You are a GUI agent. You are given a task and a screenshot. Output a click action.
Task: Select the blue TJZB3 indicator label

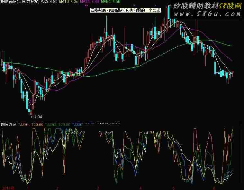coord(78,124)
